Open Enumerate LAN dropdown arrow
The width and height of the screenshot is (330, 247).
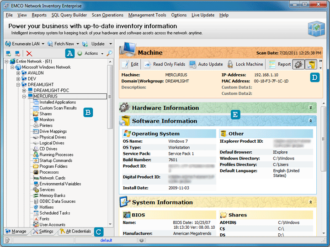click(x=43, y=44)
